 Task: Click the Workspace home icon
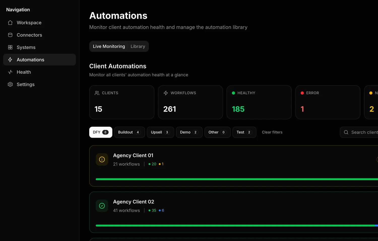(10, 23)
